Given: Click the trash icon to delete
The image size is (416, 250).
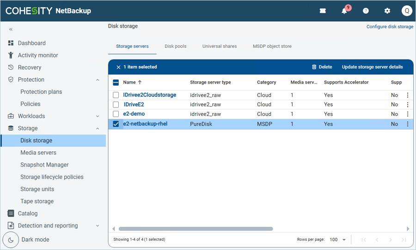Looking at the screenshot, I should 314,67.
